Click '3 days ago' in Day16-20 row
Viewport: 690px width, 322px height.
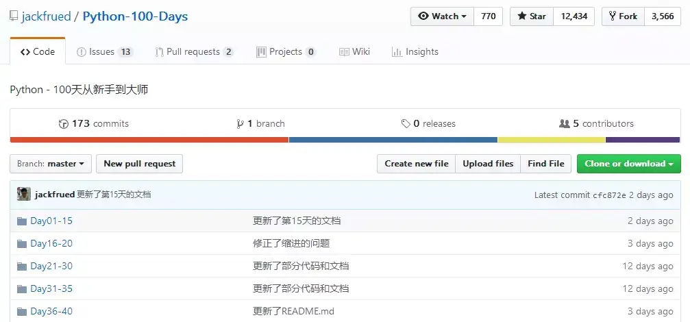click(x=650, y=243)
